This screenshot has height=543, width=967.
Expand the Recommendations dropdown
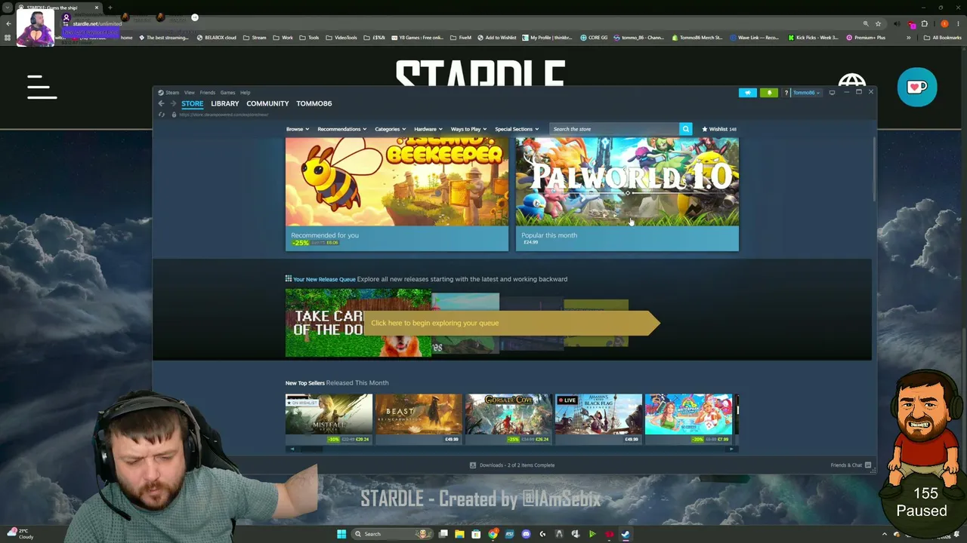pos(341,129)
